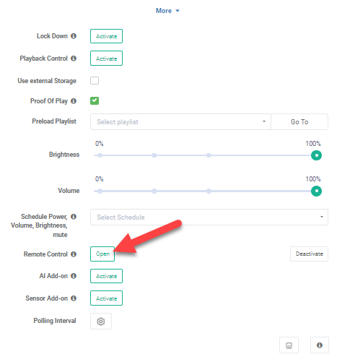Click the bottom-right info icon button
Screen dimensions: 337x362
tap(320, 345)
